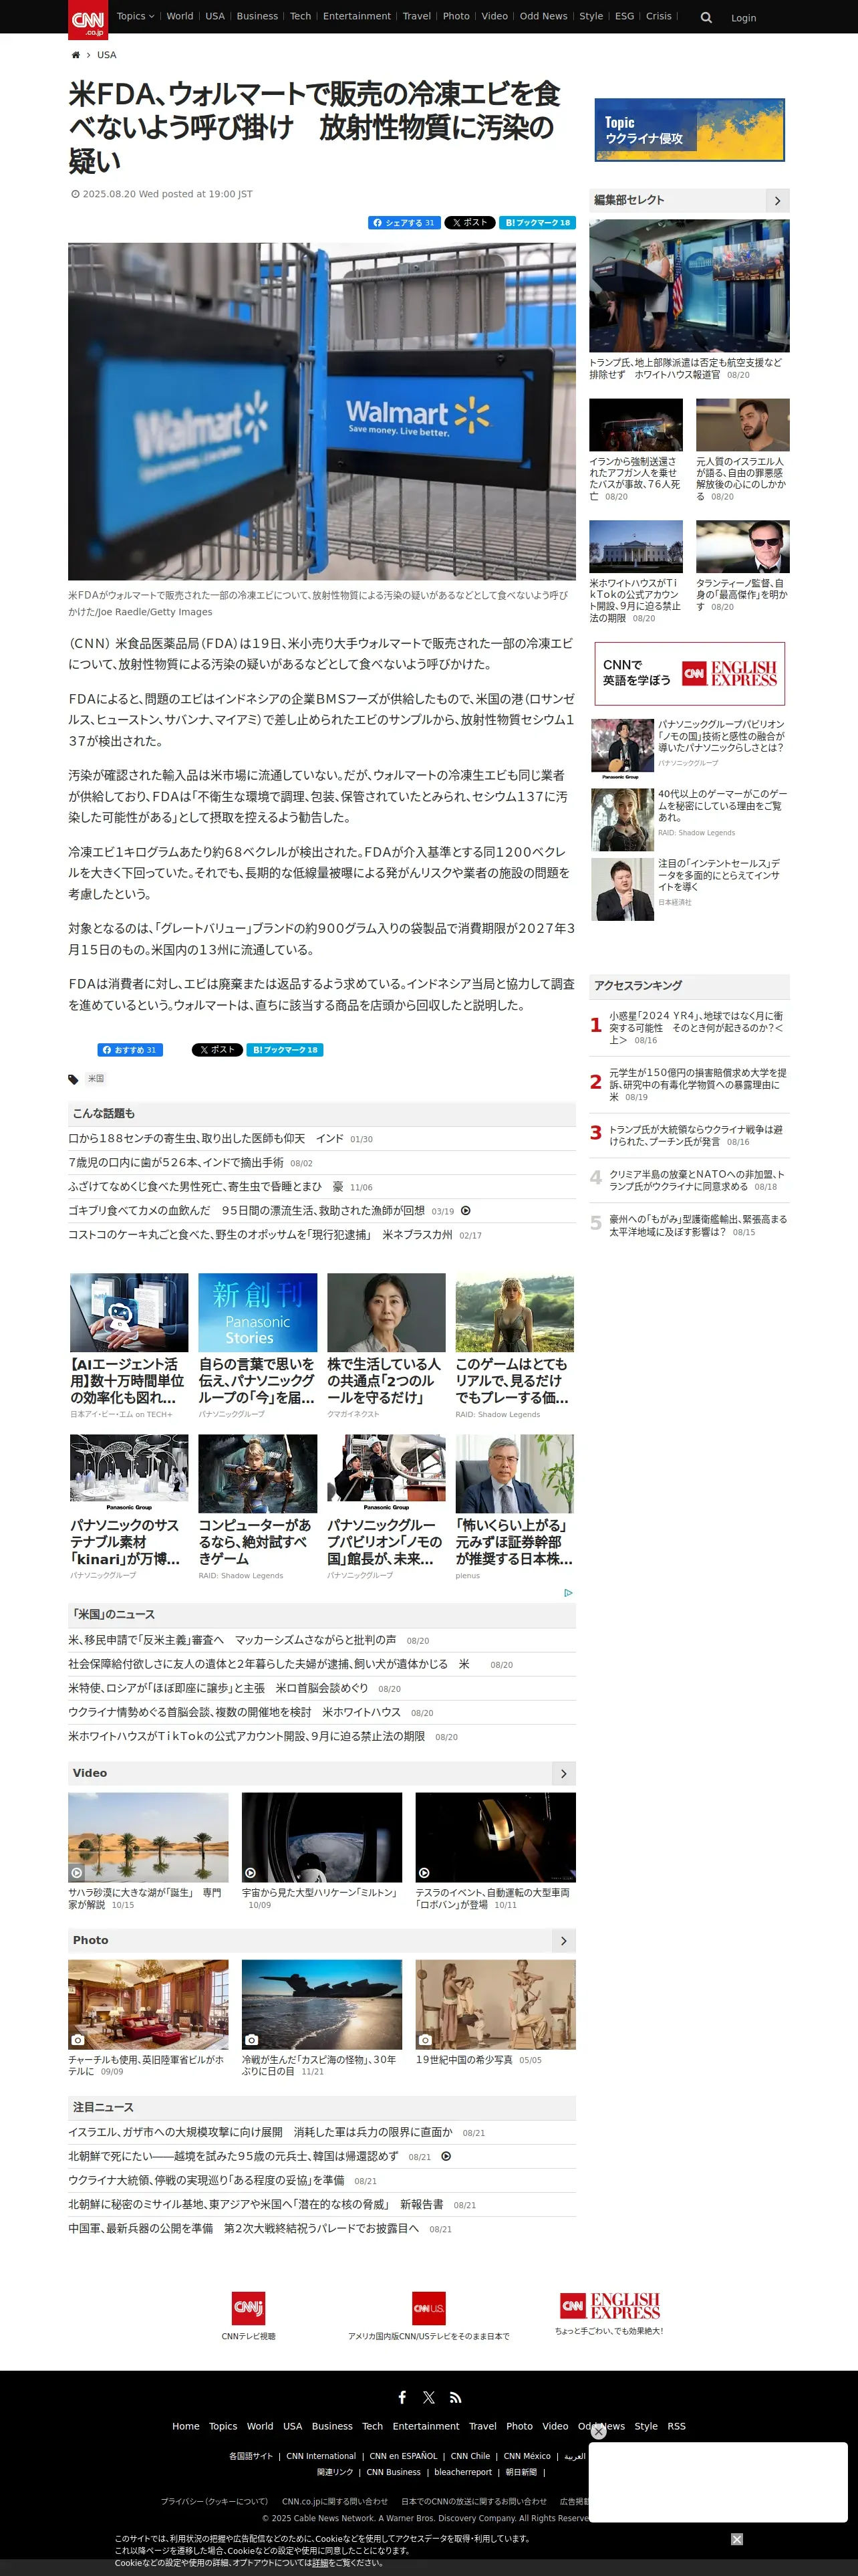Click video icon on ゴキブリ食べて headline

click(x=466, y=1211)
